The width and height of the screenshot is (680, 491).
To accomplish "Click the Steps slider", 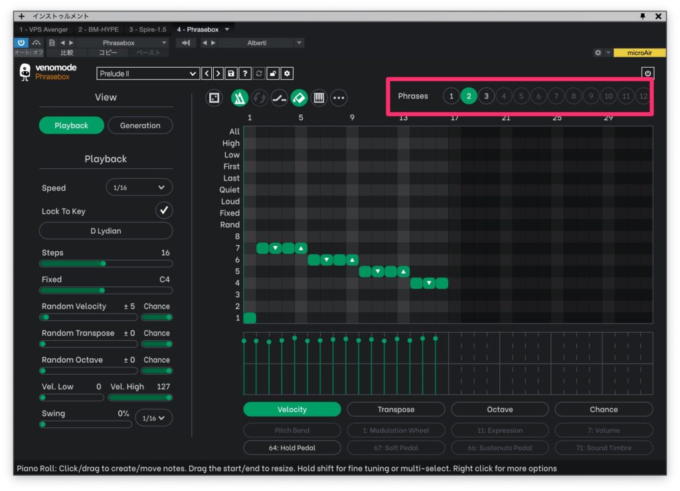I will tap(106, 264).
